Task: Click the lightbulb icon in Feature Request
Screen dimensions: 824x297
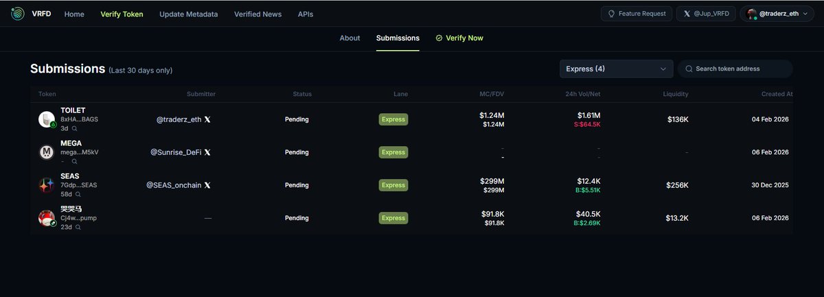Action: 610,14
